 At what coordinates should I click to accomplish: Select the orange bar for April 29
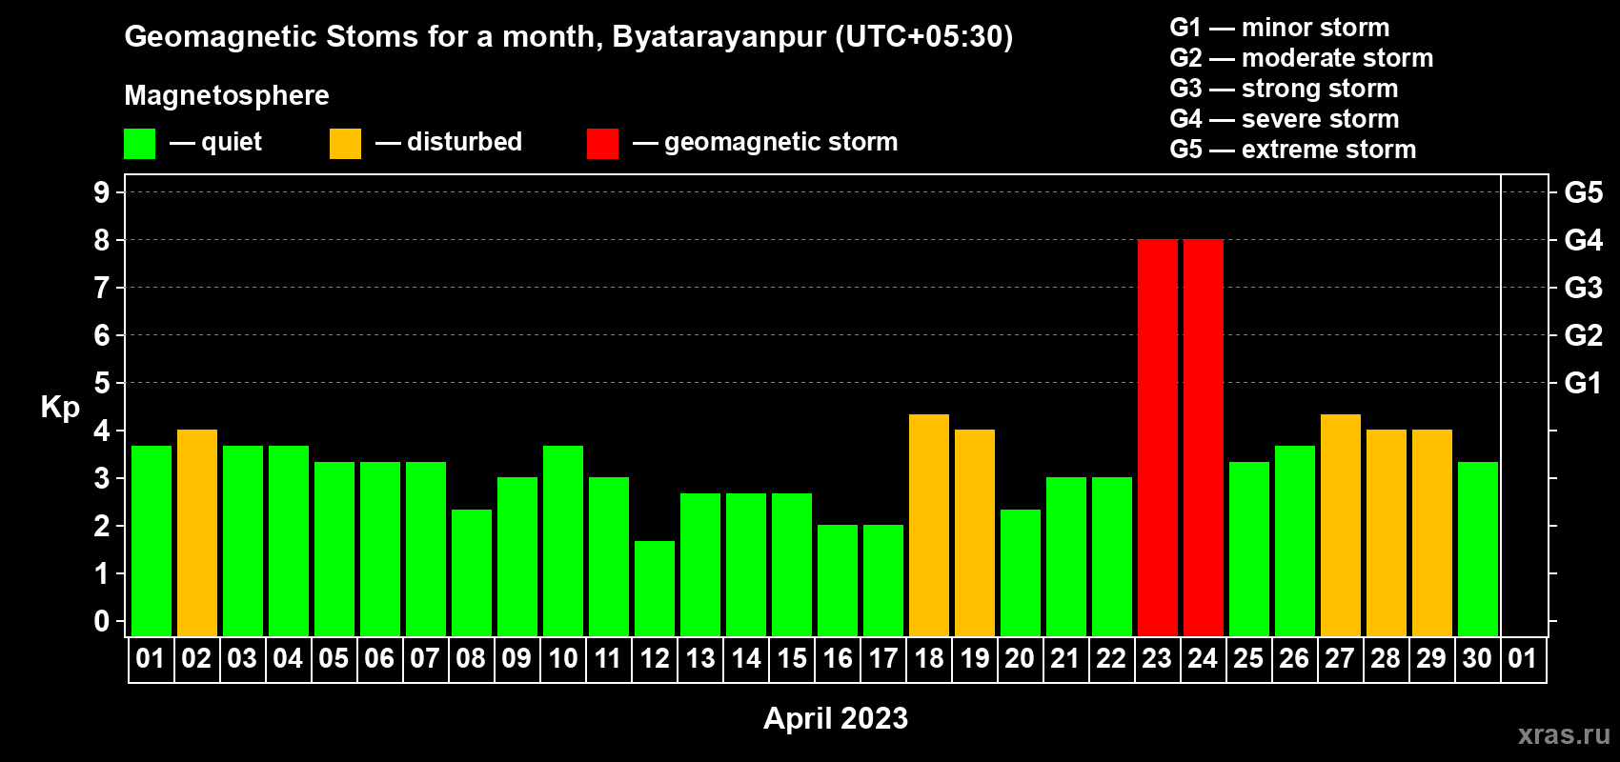(x=1432, y=532)
